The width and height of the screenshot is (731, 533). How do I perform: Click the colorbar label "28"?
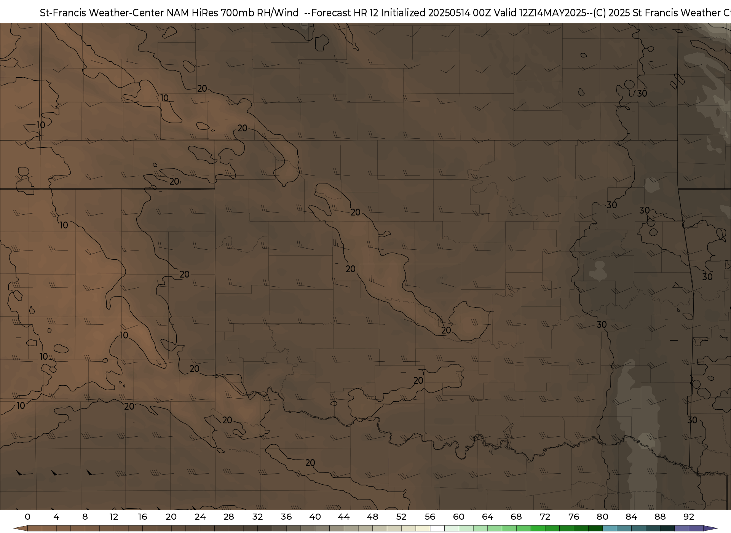pos(228,517)
